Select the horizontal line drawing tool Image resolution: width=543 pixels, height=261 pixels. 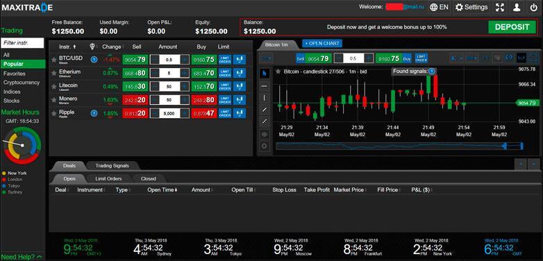click(x=265, y=85)
